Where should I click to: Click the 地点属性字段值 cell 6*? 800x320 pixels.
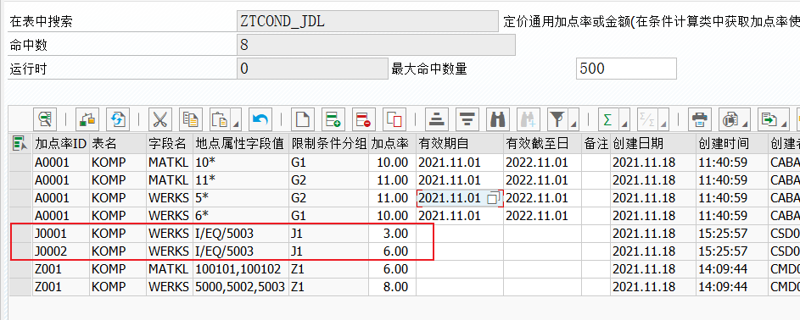[241, 216]
